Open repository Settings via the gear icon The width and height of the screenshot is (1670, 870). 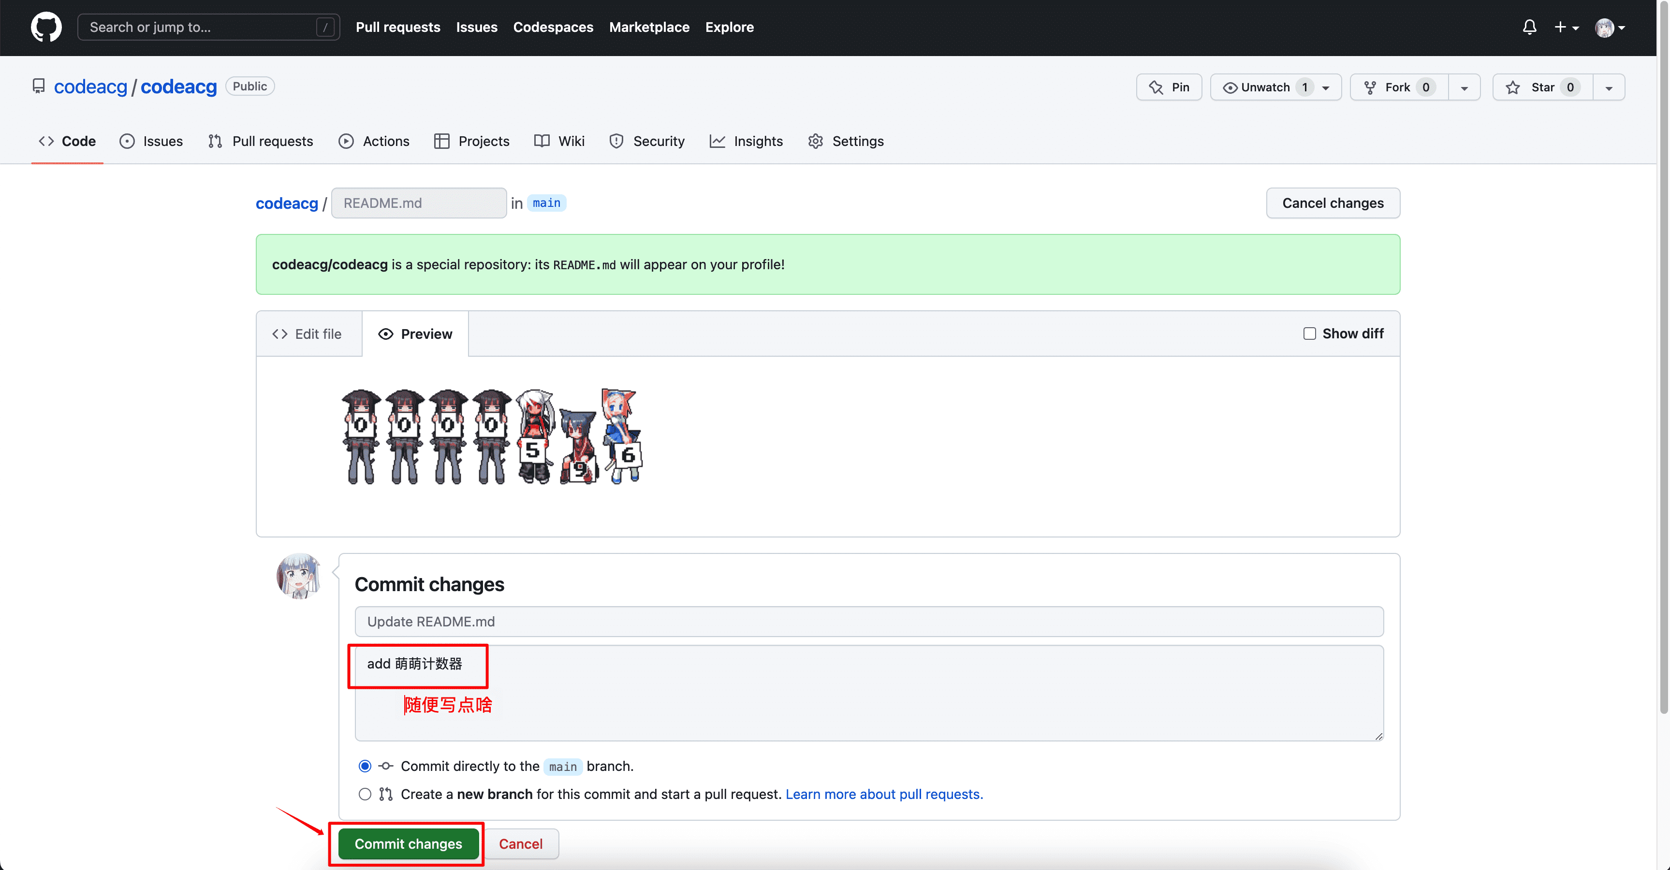pos(816,141)
